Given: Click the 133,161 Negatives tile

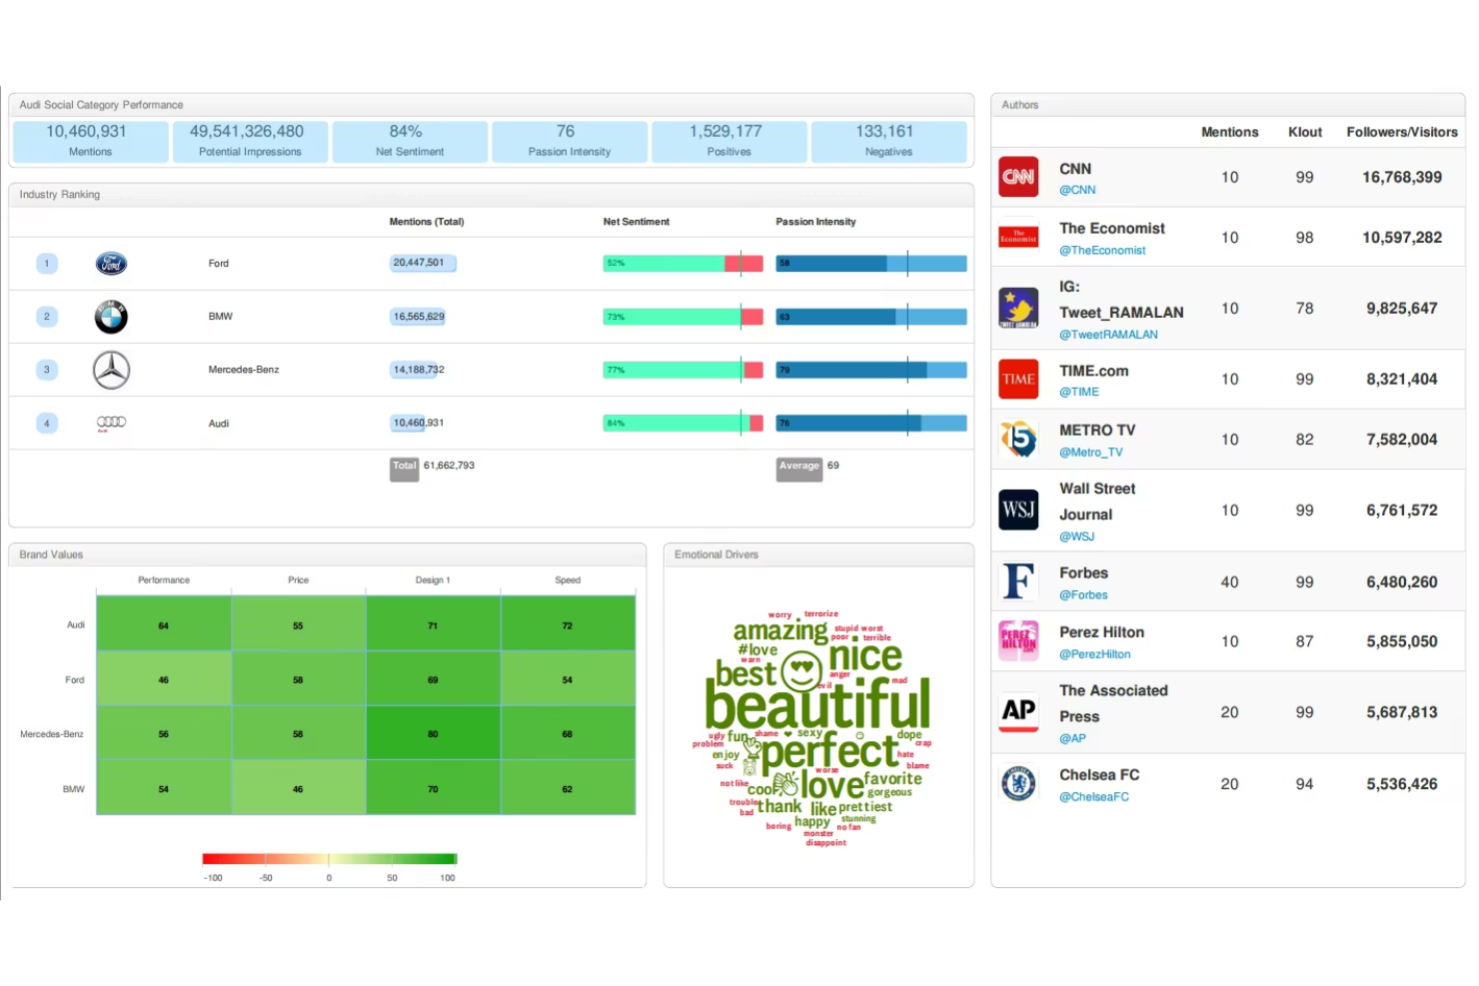Looking at the screenshot, I should [889, 141].
